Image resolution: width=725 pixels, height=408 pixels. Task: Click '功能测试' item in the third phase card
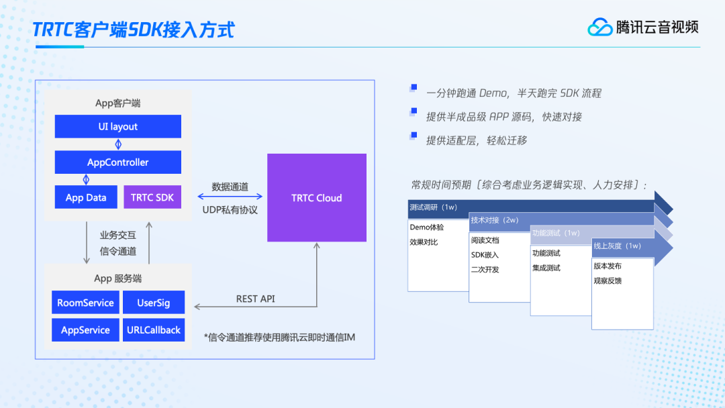(546, 253)
